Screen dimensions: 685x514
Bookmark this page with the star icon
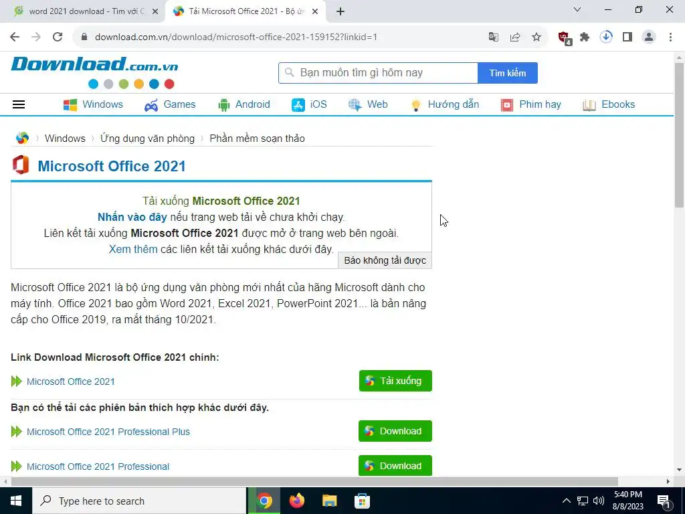pos(536,37)
